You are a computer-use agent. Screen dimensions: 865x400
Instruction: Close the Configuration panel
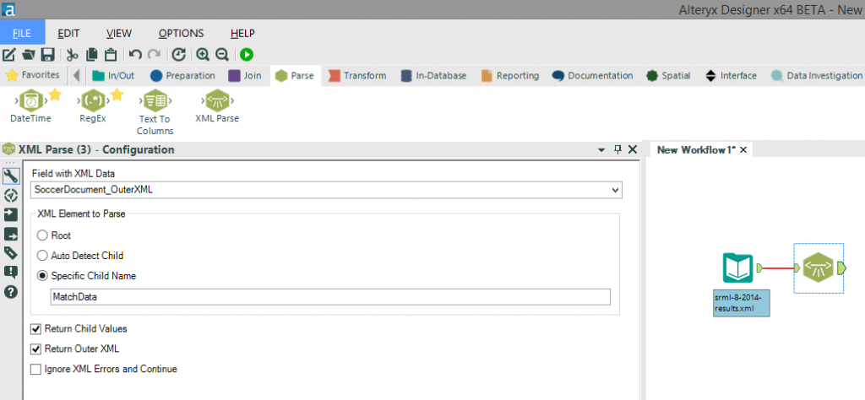[x=633, y=149]
